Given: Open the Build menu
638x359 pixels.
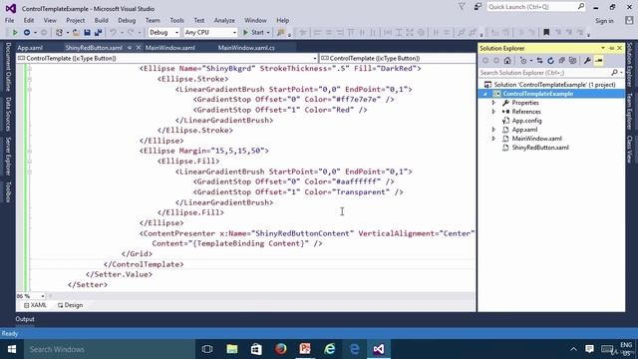Looking at the screenshot, I should pos(101,20).
